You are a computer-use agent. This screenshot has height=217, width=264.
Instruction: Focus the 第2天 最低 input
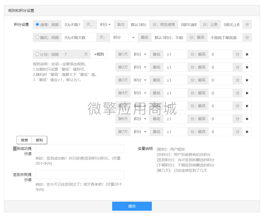pos(175,67)
